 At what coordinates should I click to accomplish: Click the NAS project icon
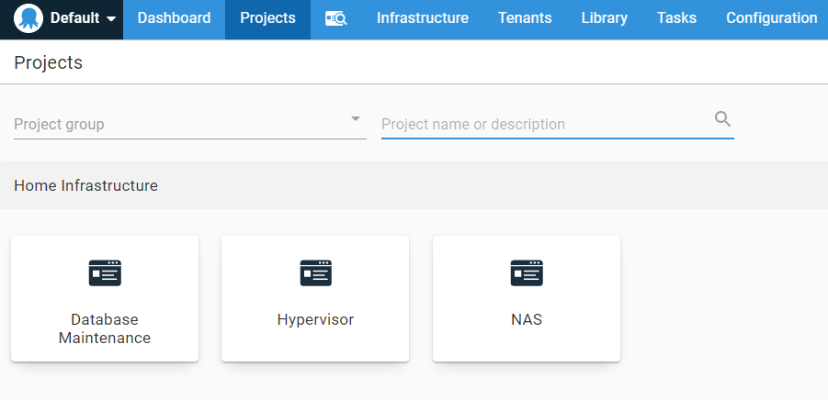coord(527,272)
